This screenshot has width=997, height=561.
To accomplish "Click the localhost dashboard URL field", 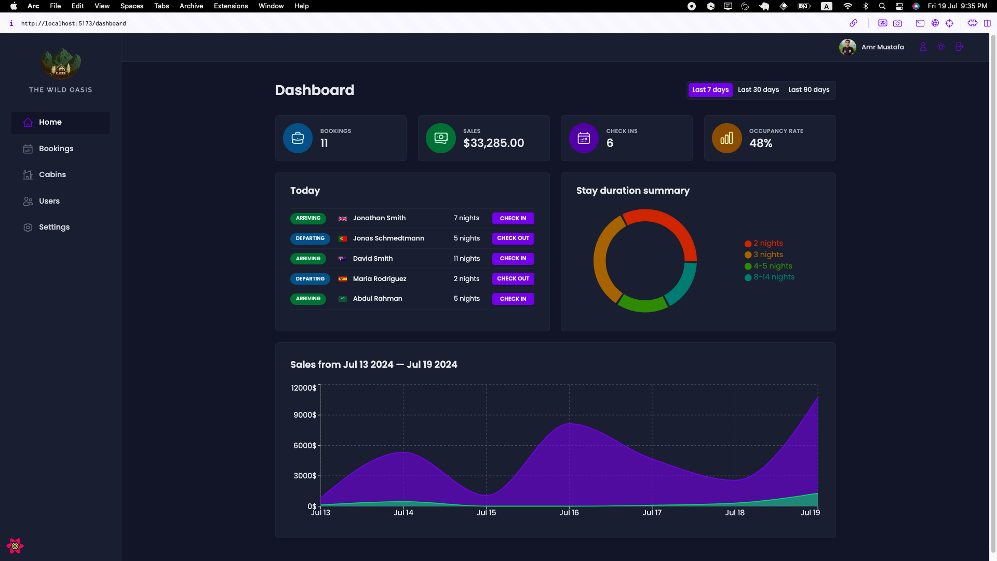I will tap(73, 23).
